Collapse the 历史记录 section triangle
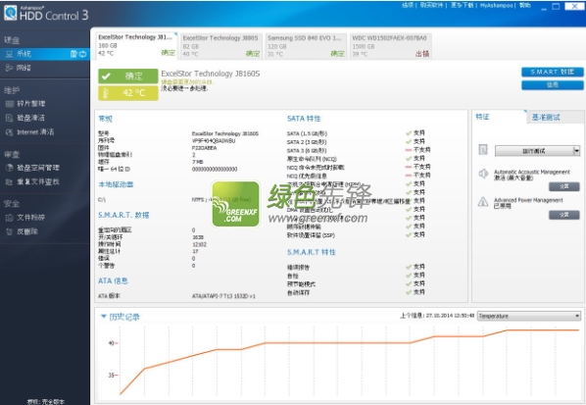The width and height of the screenshot is (586, 405). point(104,317)
